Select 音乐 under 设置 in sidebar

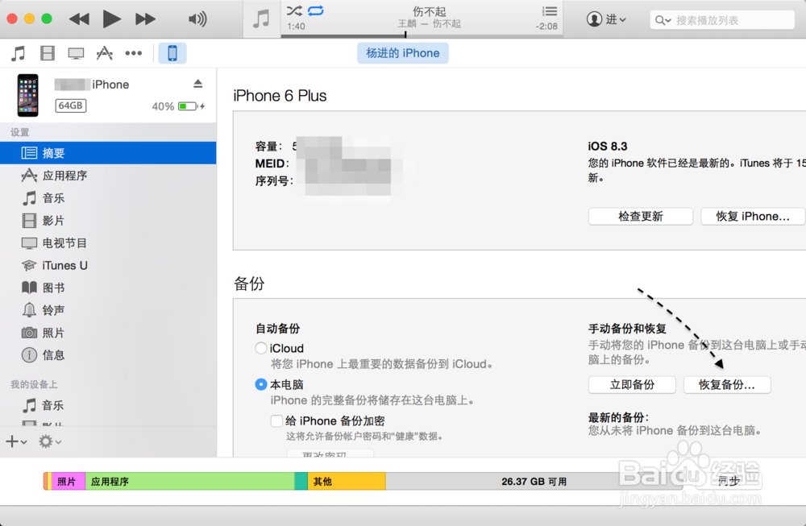[108, 198]
